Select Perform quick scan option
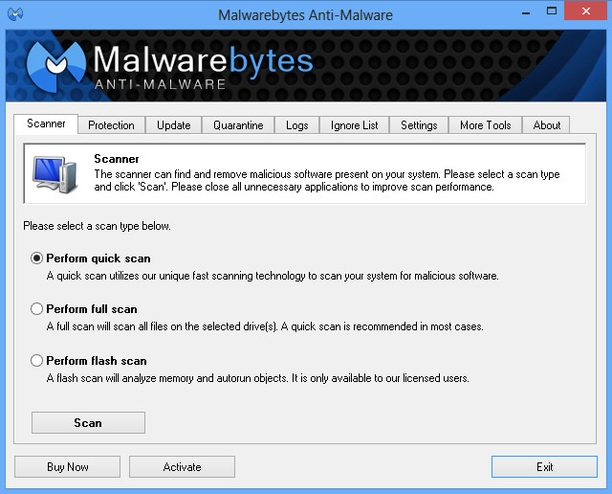Viewport: 612px width, 494px height. click(37, 258)
